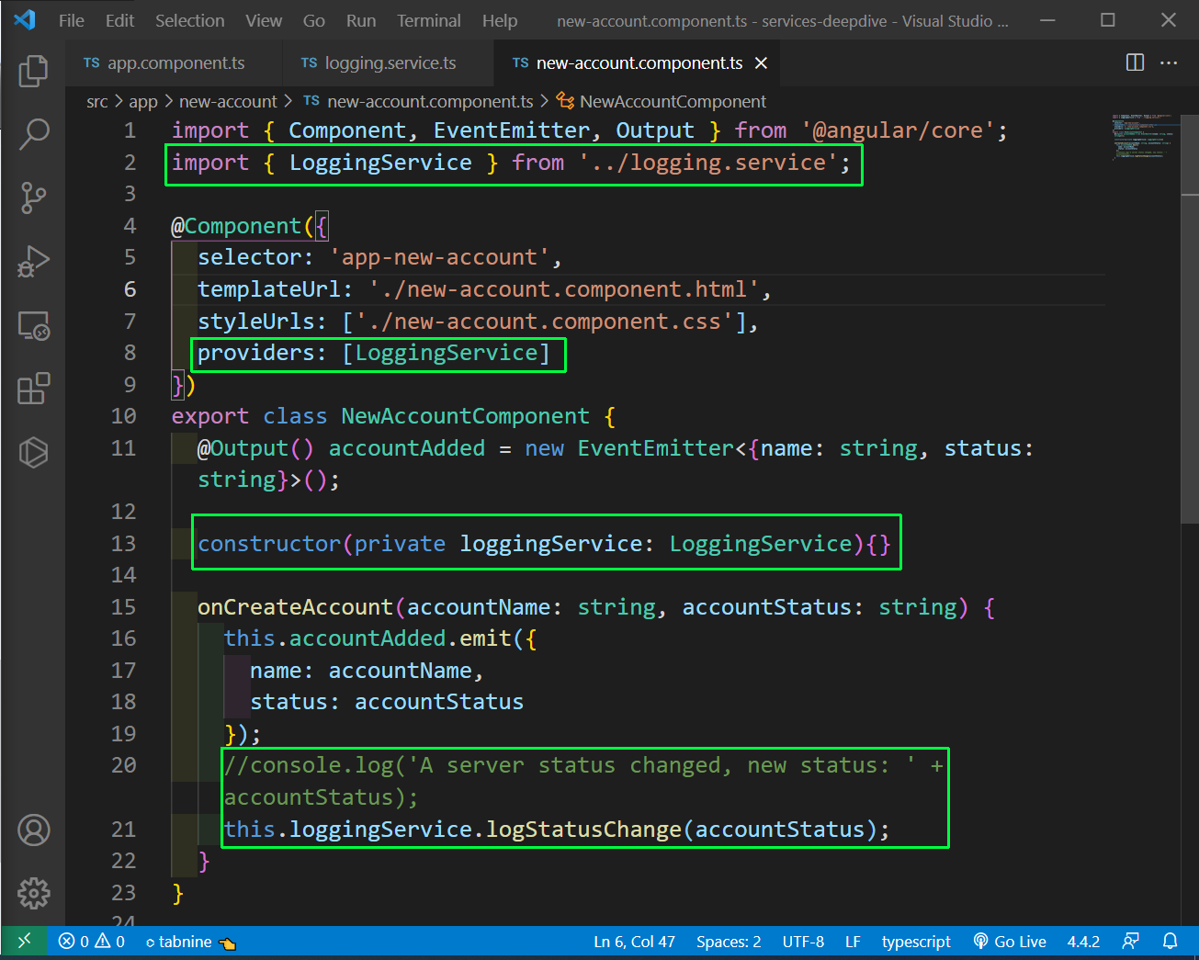Open the File menu

(x=71, y=20)
